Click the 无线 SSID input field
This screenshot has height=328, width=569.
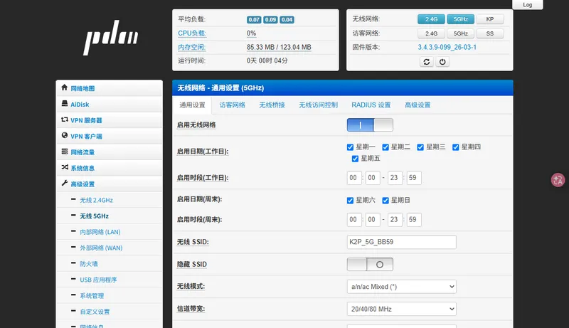[x=401, y=242]
